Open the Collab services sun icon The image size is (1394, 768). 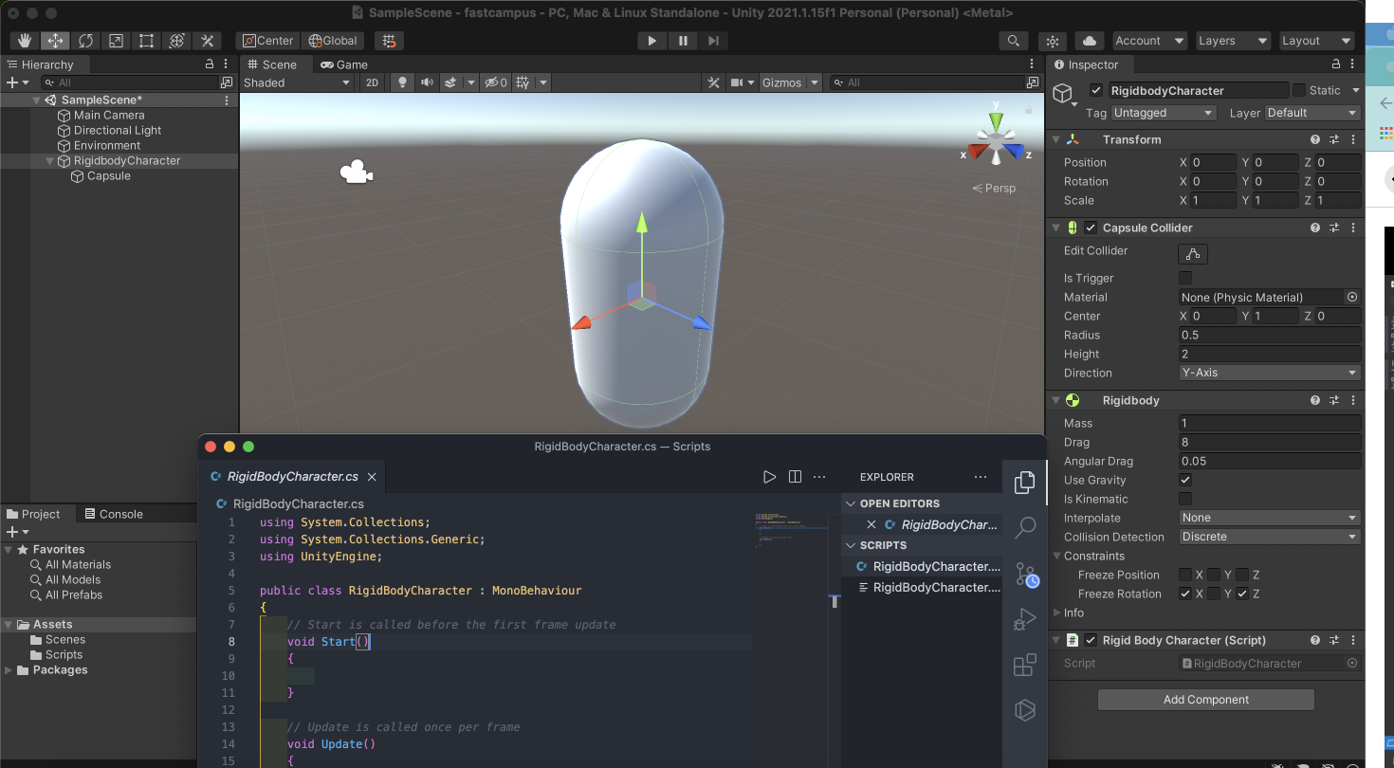[1052, 41]
